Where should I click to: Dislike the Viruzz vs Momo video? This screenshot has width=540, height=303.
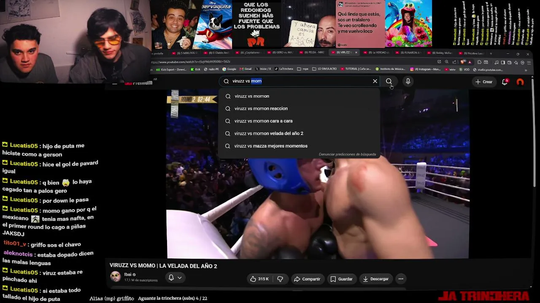(x=280, y=279)
